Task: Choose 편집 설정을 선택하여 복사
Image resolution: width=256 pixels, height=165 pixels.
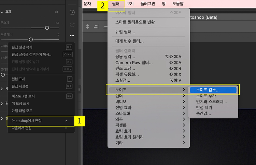Action: 41,54
